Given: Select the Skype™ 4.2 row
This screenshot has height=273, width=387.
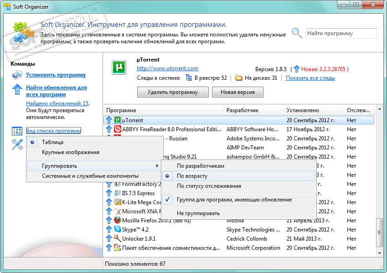Looking at the screenshot, I should (239, 230).
